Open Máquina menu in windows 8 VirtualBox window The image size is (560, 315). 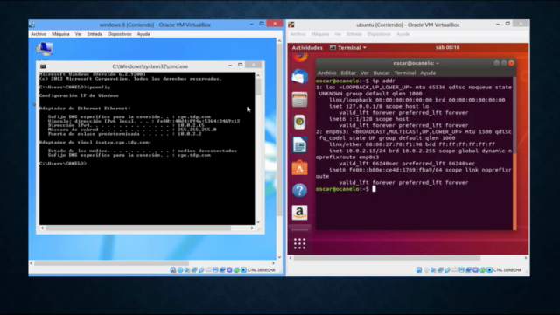point(60,34)
